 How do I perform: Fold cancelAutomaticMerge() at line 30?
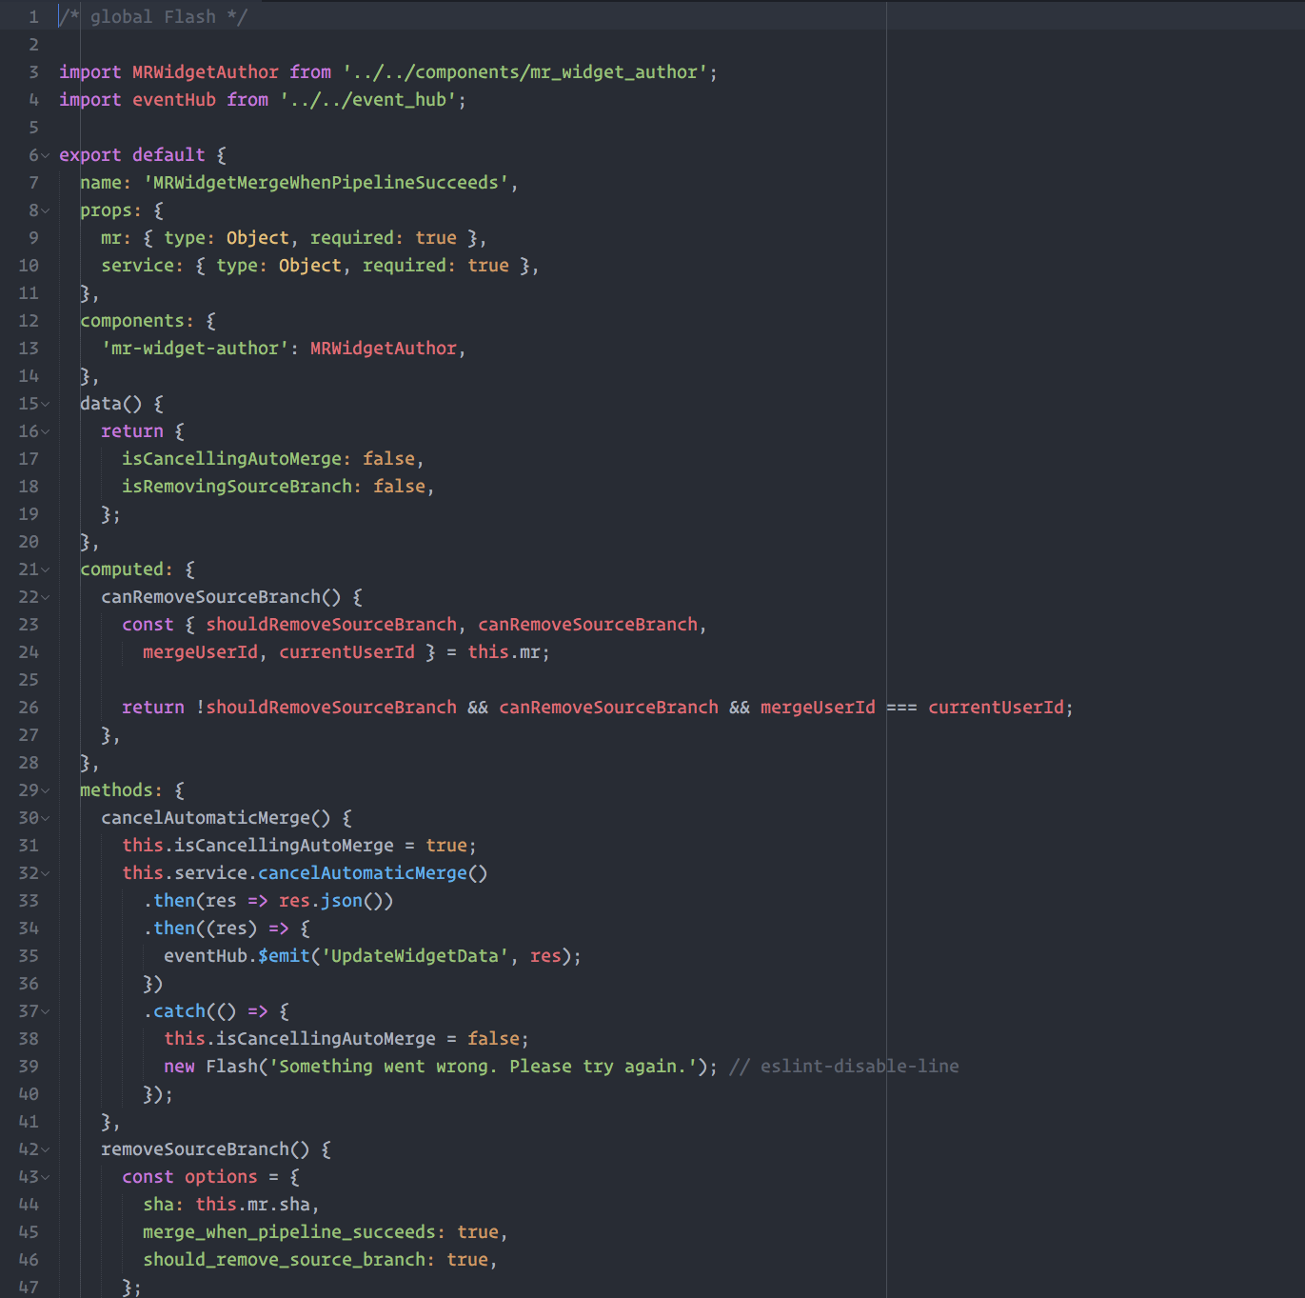46,818
